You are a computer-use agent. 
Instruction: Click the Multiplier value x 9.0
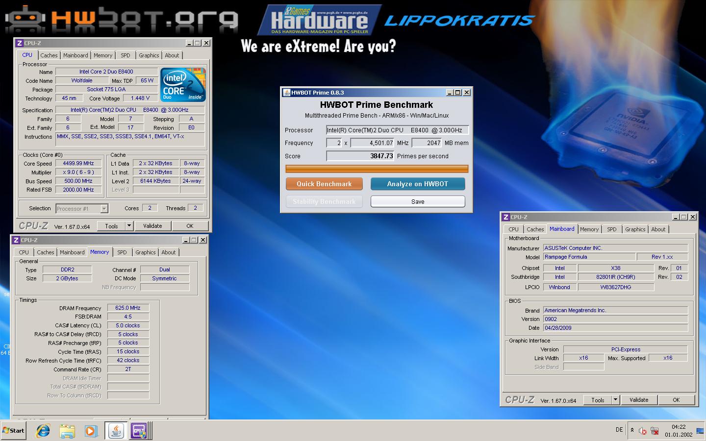(x=78, y=172)
